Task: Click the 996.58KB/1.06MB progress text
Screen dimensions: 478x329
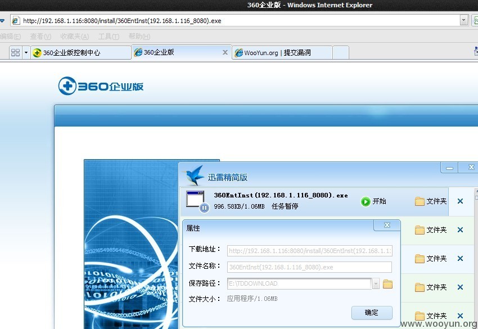Action: pos(240,206)
